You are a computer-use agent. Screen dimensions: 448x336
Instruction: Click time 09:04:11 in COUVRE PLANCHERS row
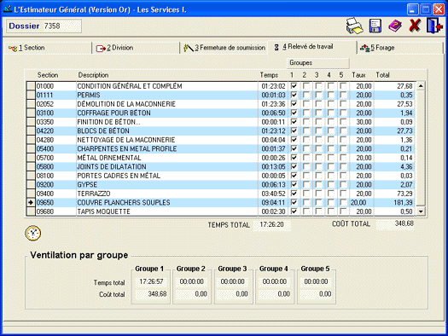(273, 203)
